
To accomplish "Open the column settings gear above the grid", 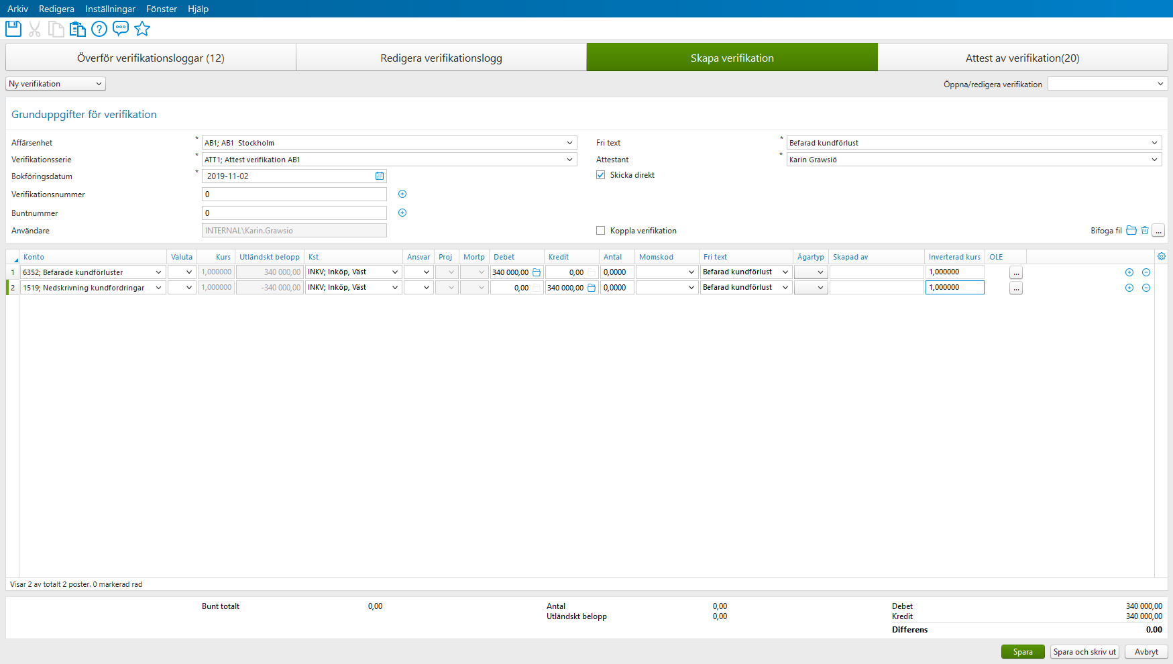I will 1162,256.
